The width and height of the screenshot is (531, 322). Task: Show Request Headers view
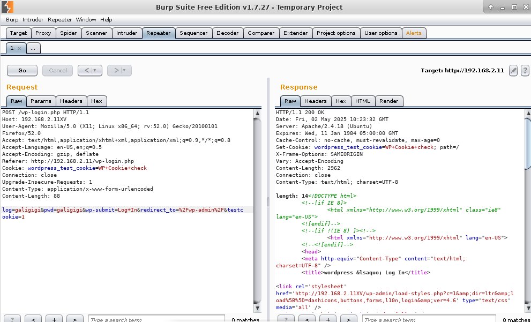71,101
